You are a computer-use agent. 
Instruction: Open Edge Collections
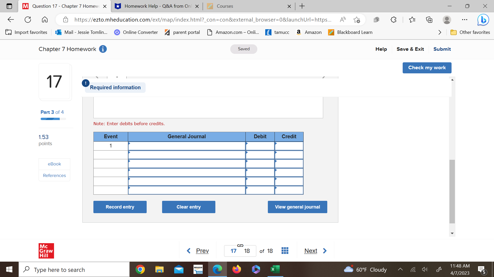point(429,20)
